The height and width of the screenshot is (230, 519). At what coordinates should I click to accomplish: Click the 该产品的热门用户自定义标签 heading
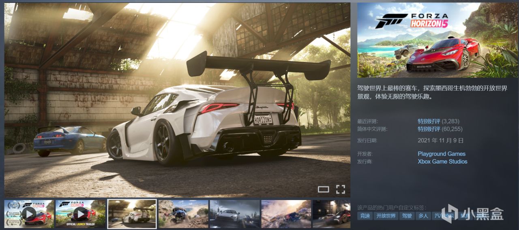click(392, 207)
